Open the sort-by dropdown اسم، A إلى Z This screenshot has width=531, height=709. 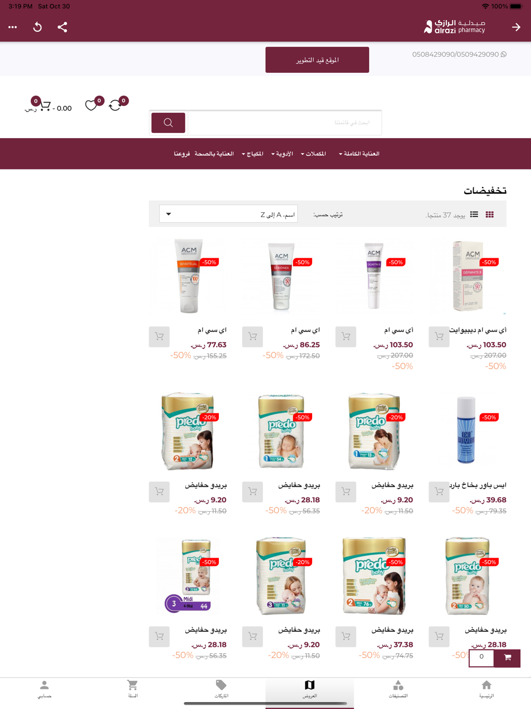click(228, 214)
